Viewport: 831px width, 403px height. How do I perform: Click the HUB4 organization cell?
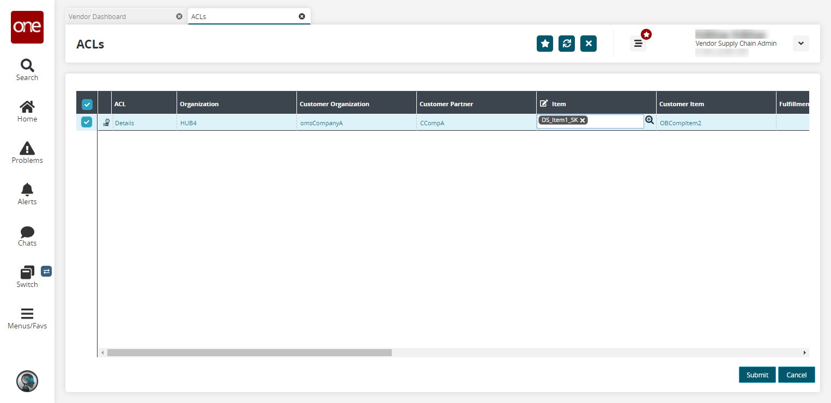click(x=237, y=123)
